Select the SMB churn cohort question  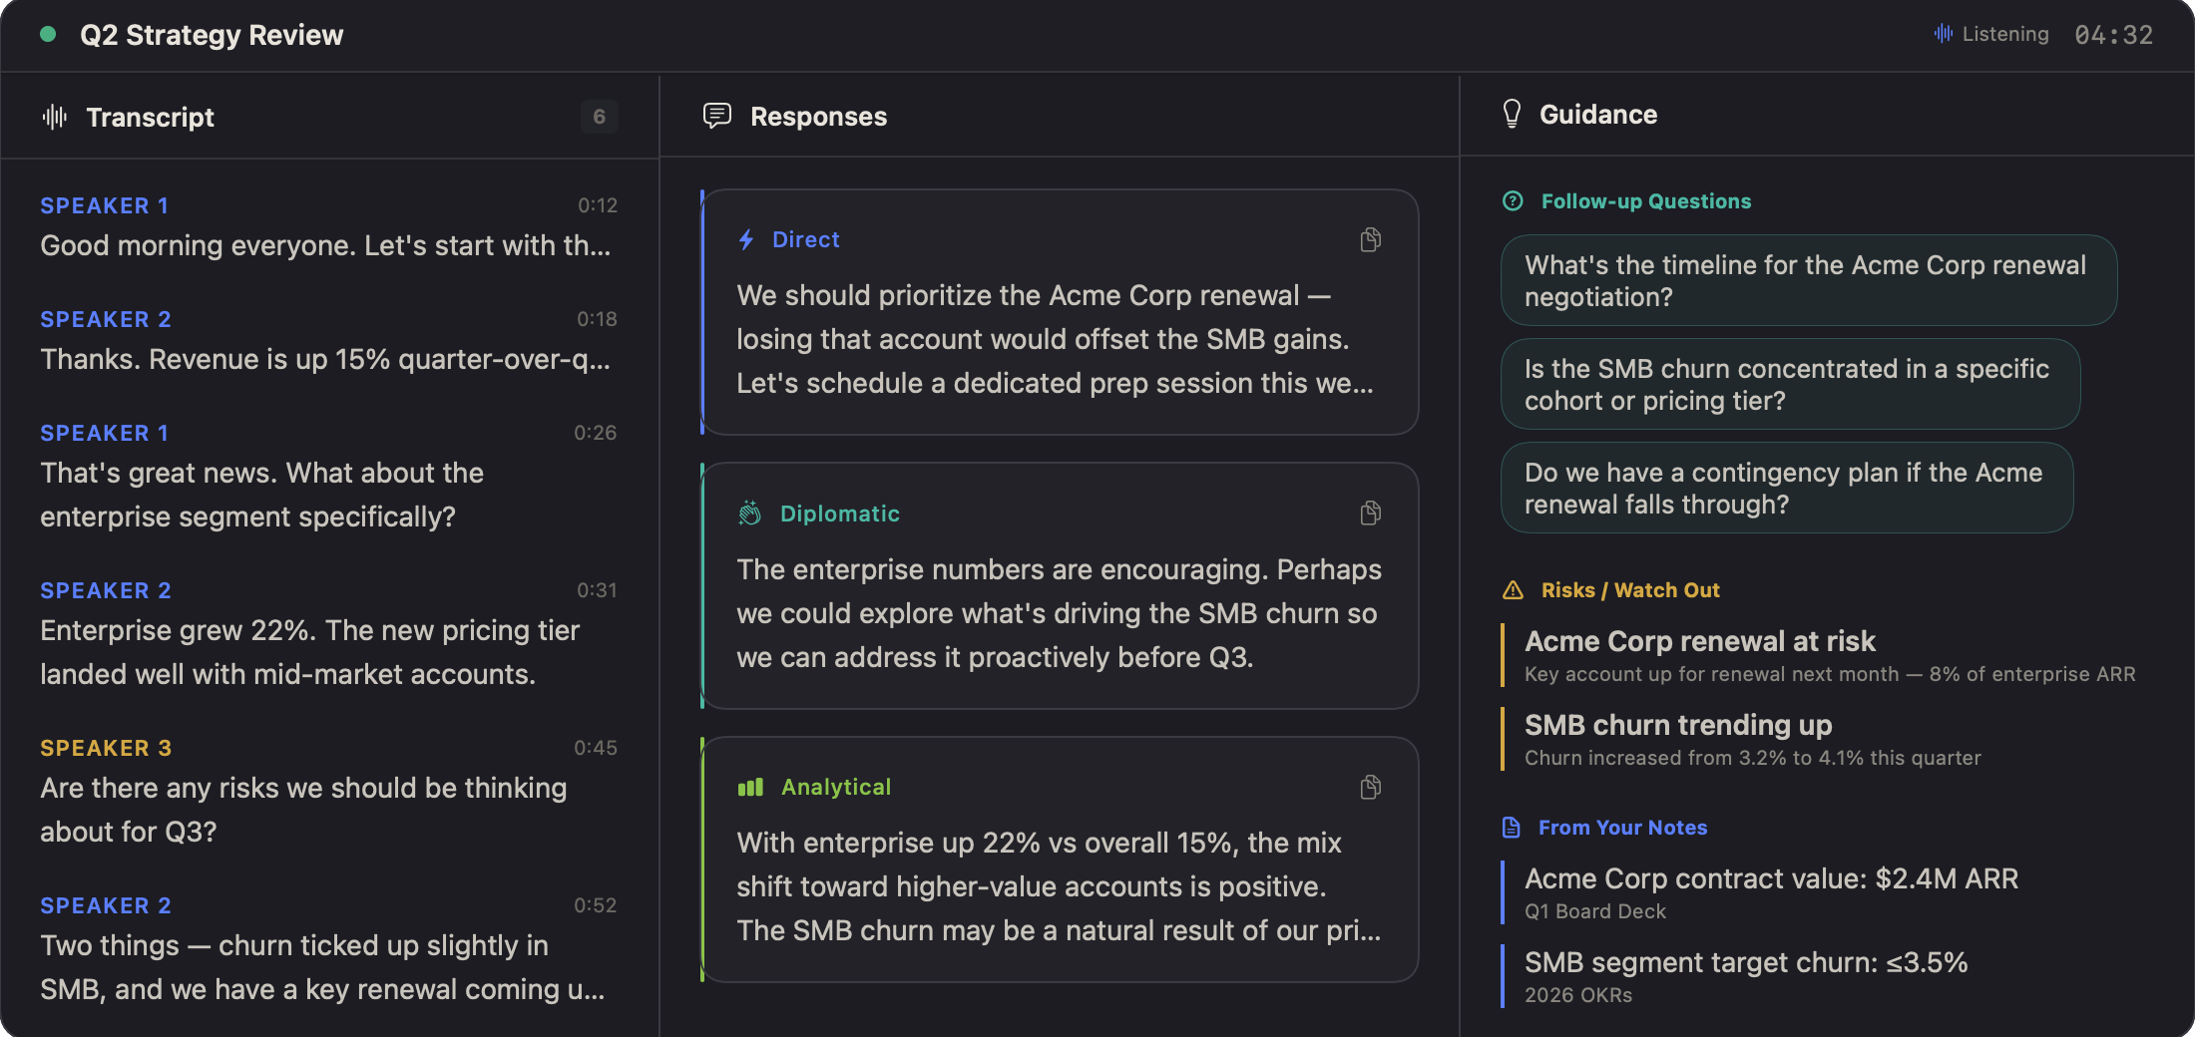[x=1790, y=384]
